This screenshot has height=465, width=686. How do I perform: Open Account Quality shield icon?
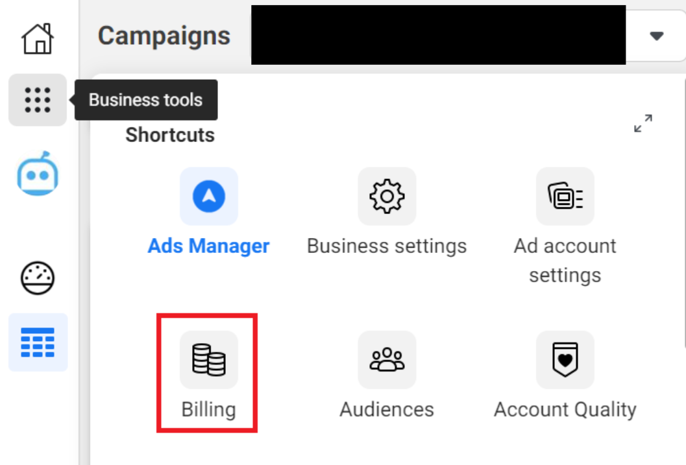565,361
